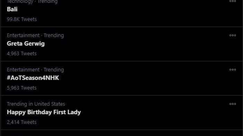The width and height of the screenshot is (243, 136).
Task: Click the 99.8K Tweets count
Action: (22, 19)
